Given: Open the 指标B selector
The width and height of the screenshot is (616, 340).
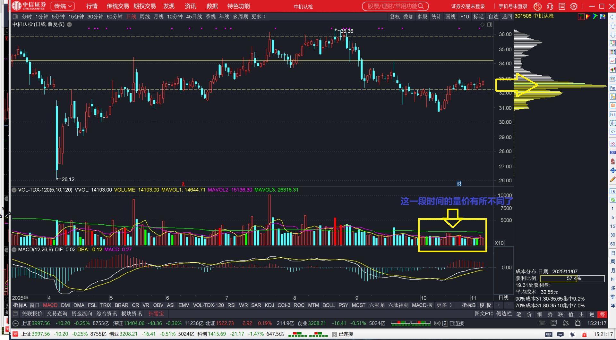Looking at the screenshot, I should (469, 305).
